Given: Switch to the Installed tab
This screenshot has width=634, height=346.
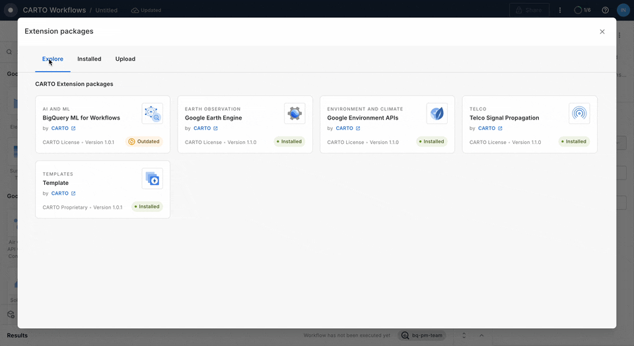Looking at the screenshot, I should (x=89, y=59).
